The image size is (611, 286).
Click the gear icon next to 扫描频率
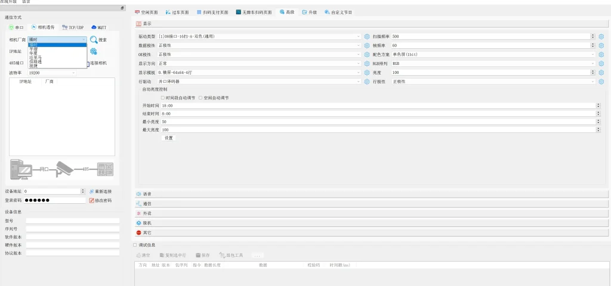click(601, 36)
